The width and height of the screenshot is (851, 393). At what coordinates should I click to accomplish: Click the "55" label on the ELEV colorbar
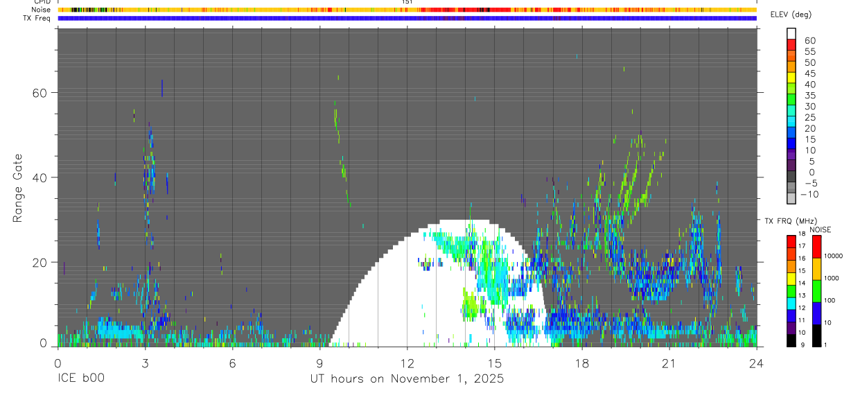[x=809, y=51]
